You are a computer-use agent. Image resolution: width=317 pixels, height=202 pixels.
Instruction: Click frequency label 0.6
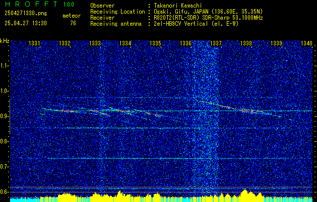(5, 192)
